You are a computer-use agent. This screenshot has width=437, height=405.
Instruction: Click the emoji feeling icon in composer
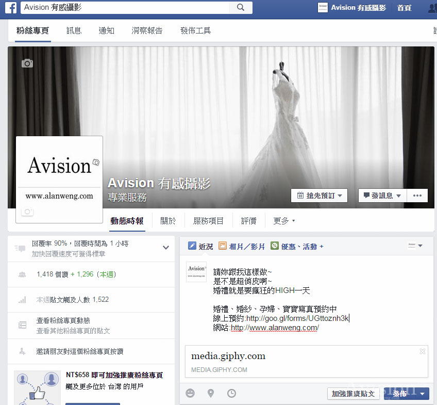coord(190,393)
